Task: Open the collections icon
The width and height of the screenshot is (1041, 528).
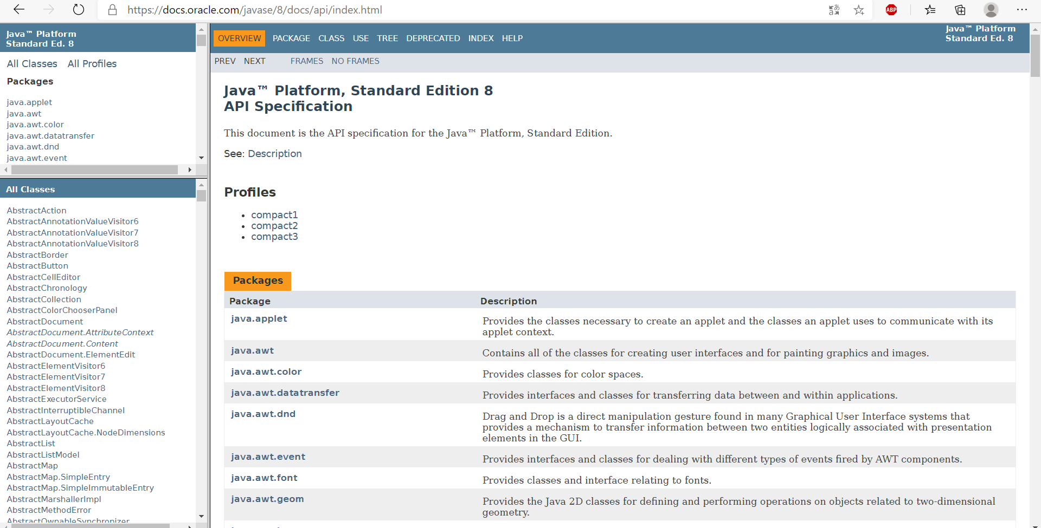Action: 960,10
